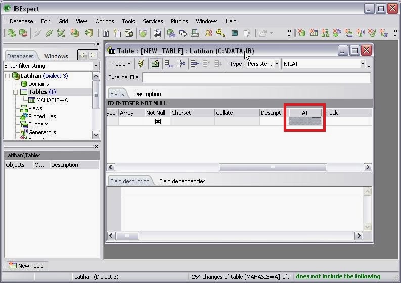Click the New Exception checkmark icon
This screenshot has width=401, height=283.
pos(372,33)
